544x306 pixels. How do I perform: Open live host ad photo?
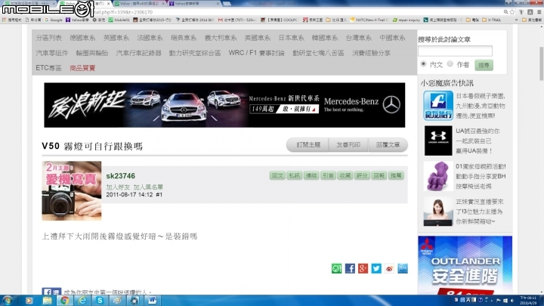(437, 212)
